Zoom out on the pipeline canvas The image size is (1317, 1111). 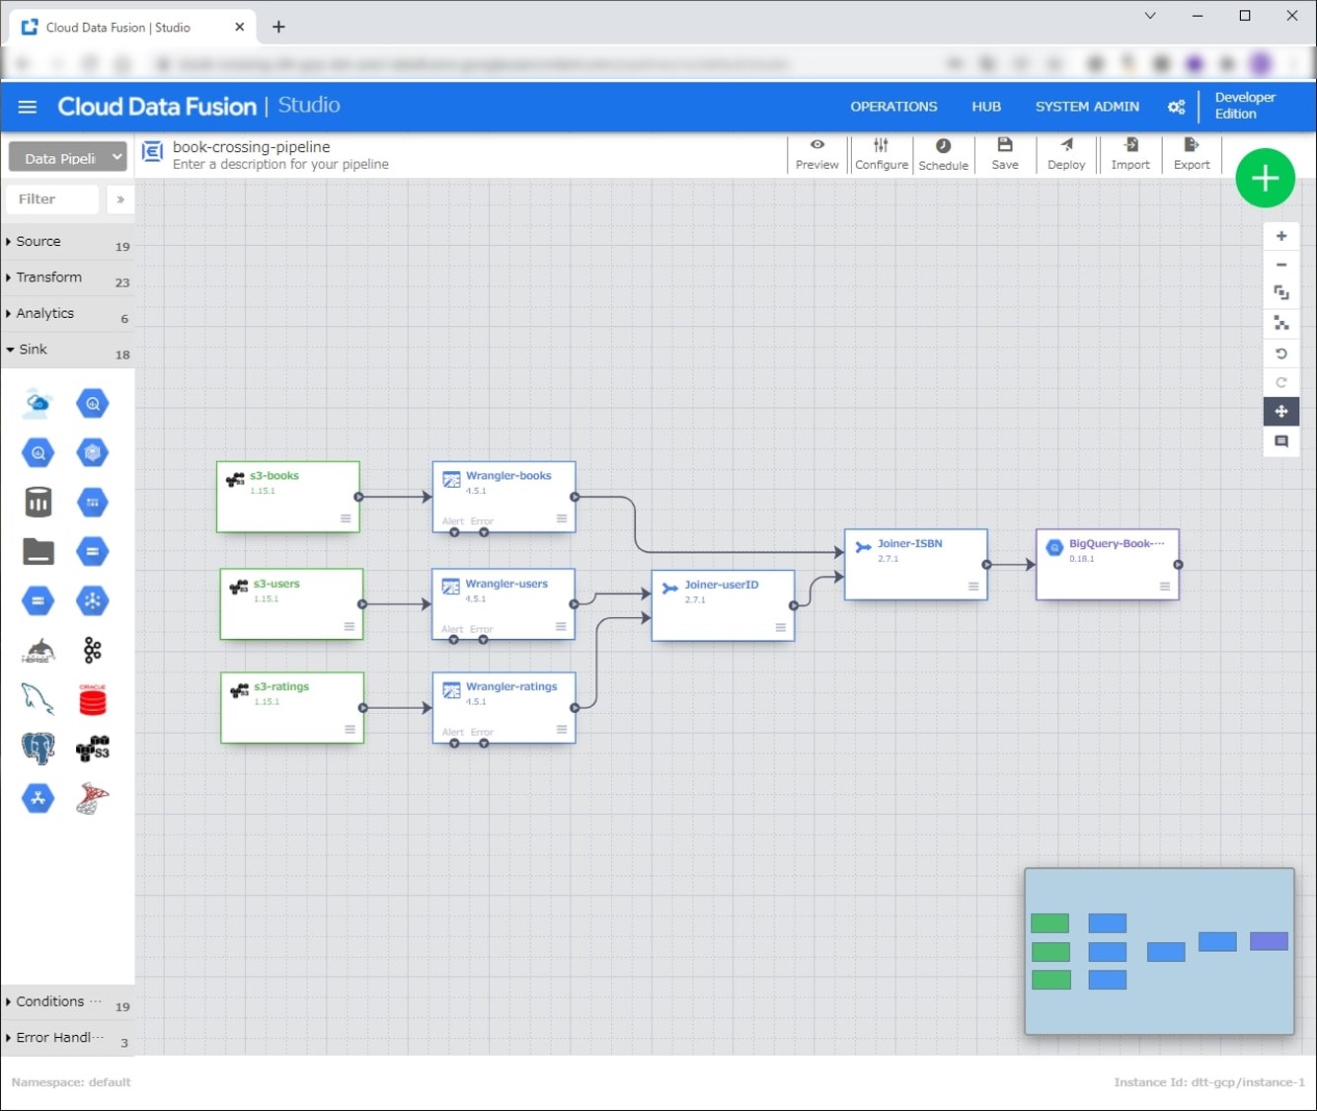pyautogui.click(x=1281, y=265)
